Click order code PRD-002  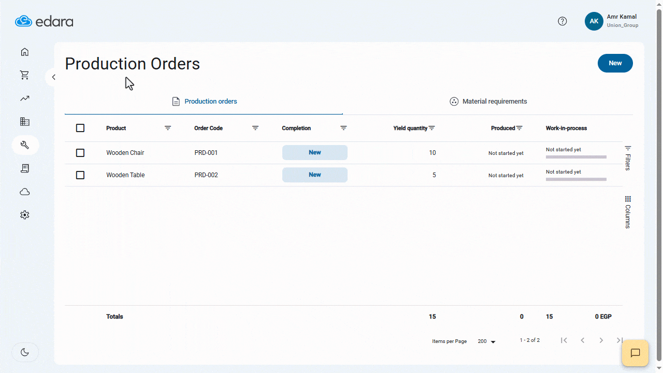click(x=206, y=175)
